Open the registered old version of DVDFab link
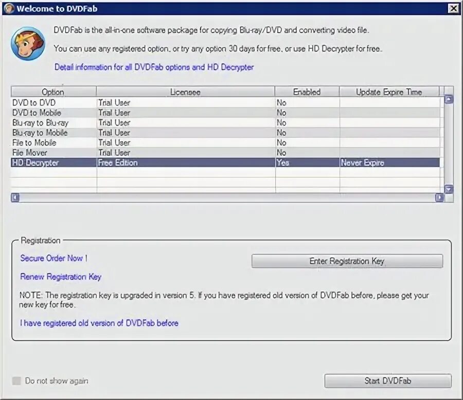463x400 pixels. tap(99, 323)
